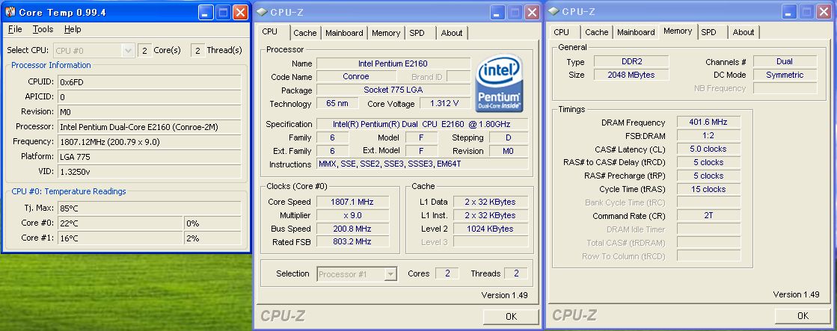Click the DRAM Frequency value 401.6 MHz

point(708,122)
